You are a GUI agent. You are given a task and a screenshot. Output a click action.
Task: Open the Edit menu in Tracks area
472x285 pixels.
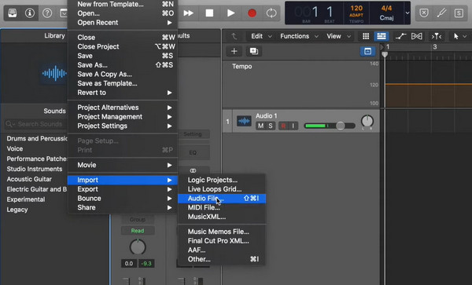pyautogui.click(x=261, y=36)
